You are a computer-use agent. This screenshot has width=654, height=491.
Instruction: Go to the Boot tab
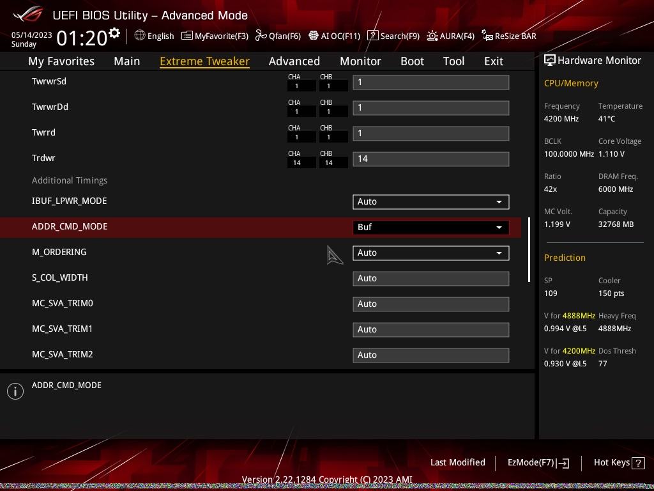(x=412, y=61)
